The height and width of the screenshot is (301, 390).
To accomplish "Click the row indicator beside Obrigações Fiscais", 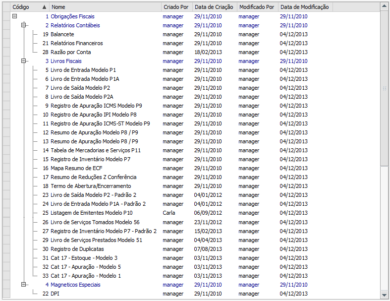I will [6, 16].
